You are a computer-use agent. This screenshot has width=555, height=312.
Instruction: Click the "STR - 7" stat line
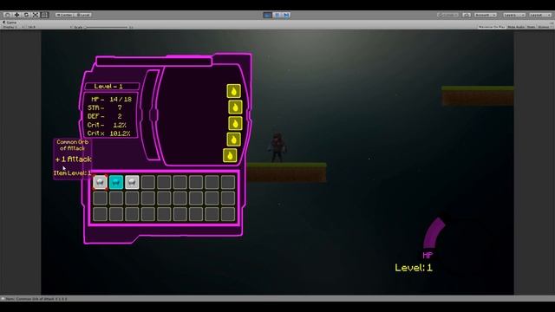click(105, 107)
